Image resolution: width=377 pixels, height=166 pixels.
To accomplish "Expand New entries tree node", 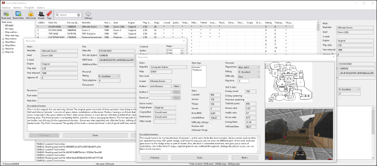I will point(3,39).
